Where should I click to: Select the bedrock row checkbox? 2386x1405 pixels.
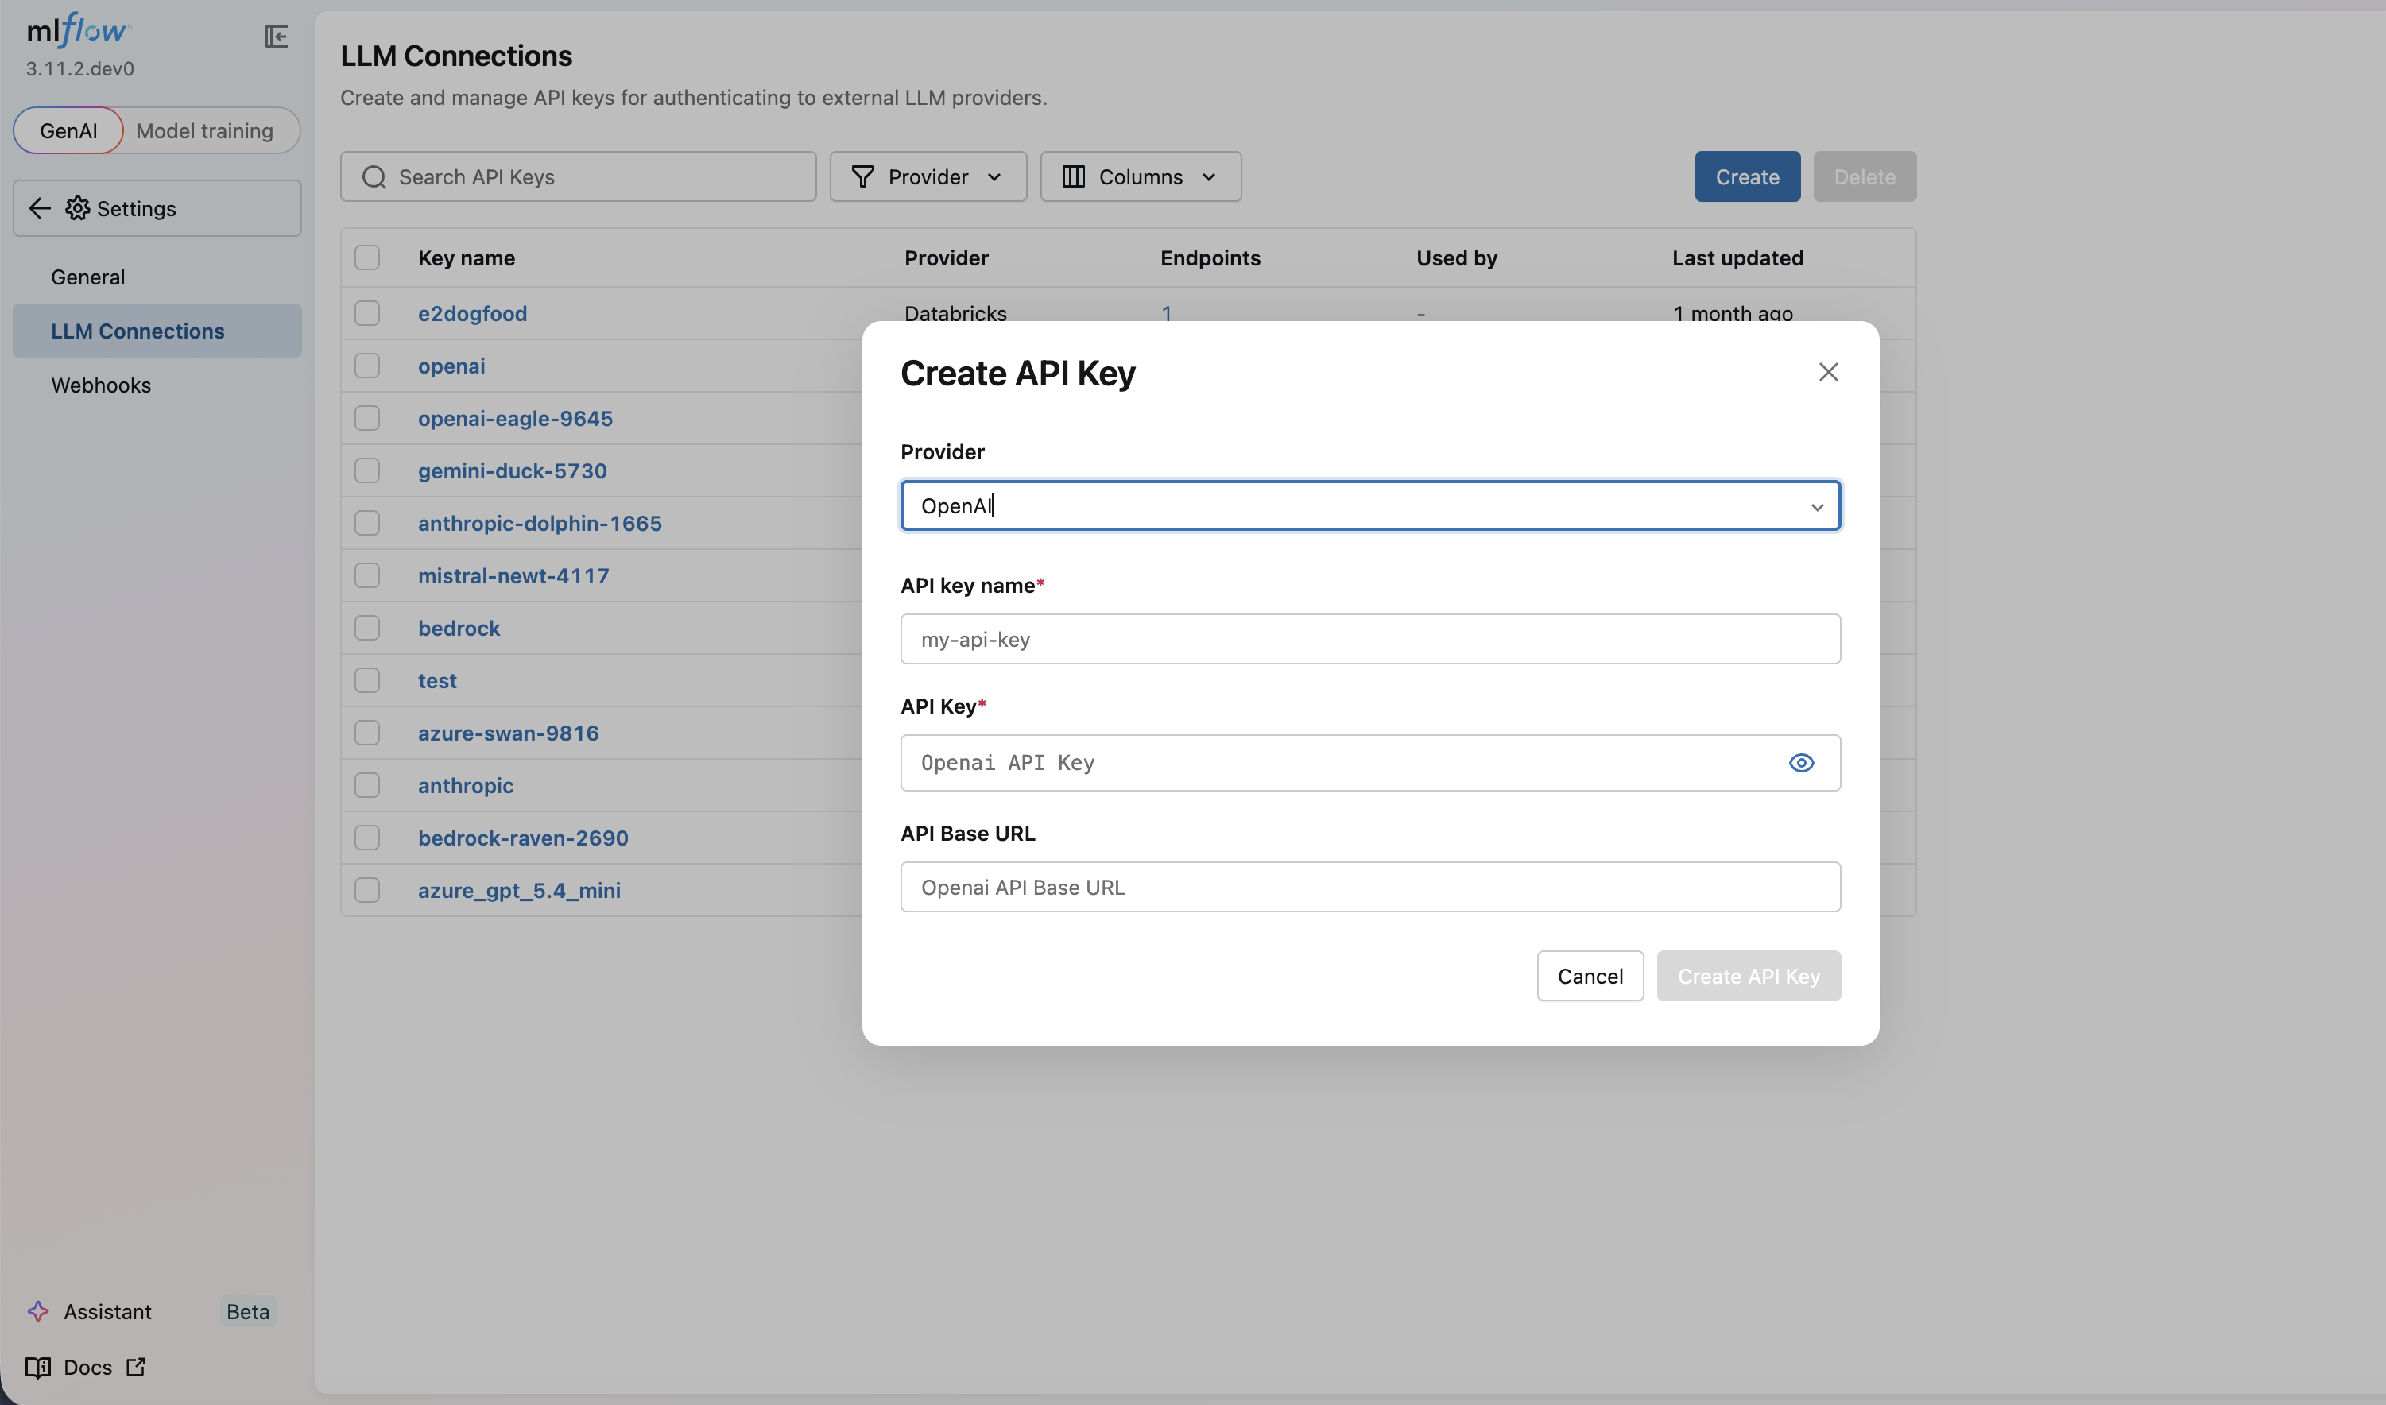point(367,628)
